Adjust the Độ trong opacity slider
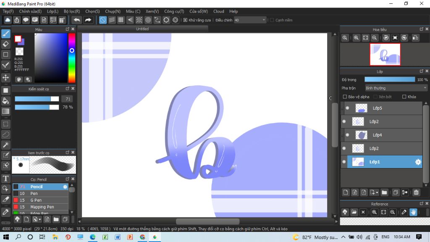Screen dimensions: 430x242 (390, 79)
